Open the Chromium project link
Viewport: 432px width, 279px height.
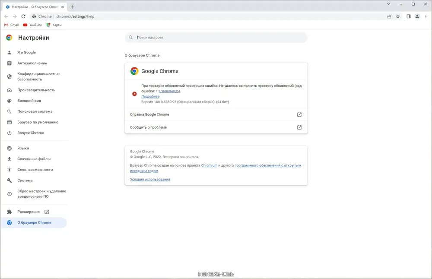(209, 165)
